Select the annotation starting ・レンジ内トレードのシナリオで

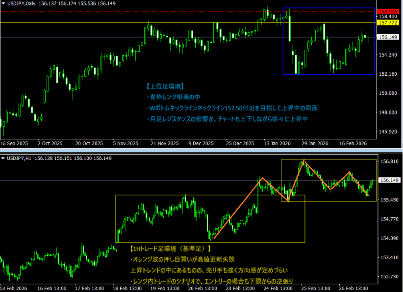click(211, 281)
